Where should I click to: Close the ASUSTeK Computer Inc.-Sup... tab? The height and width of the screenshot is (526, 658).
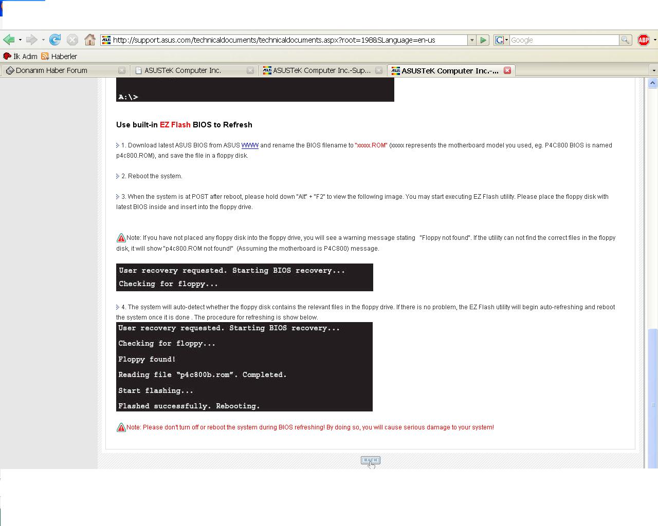coord(379,70)
